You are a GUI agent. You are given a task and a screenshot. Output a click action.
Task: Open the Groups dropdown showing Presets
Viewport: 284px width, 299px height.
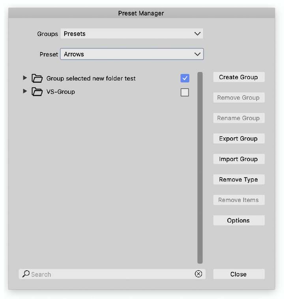(132, 34)
